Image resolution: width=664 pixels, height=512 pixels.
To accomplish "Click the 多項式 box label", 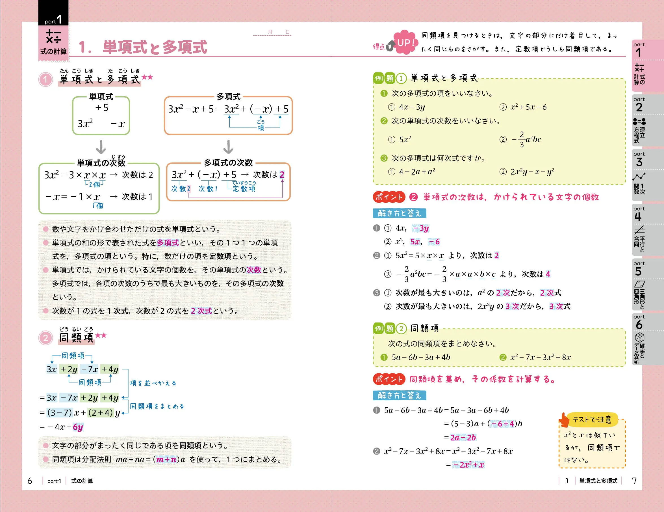I will tap(228, 96).
